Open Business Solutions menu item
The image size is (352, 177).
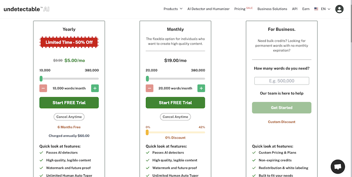pyautogui.click(x=272, y=9)
